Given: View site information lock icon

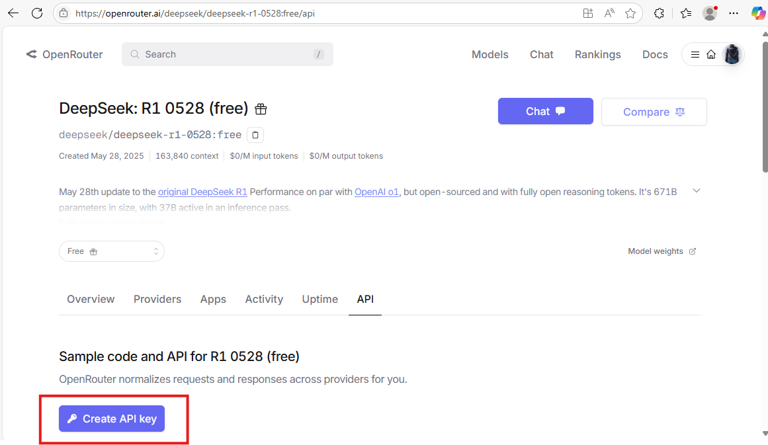Looking at the screenshot, I should (64, 13).
